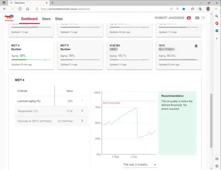Click the sidebar layout icon above settings gear
Screen dimensions: 221x170
(x=216, y=159)
